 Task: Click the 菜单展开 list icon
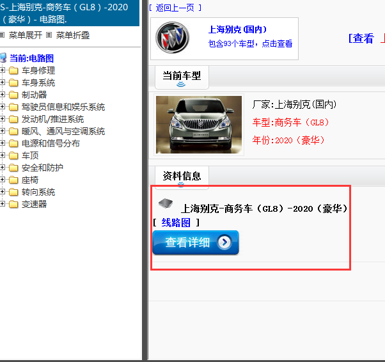(x=2, y=35)
